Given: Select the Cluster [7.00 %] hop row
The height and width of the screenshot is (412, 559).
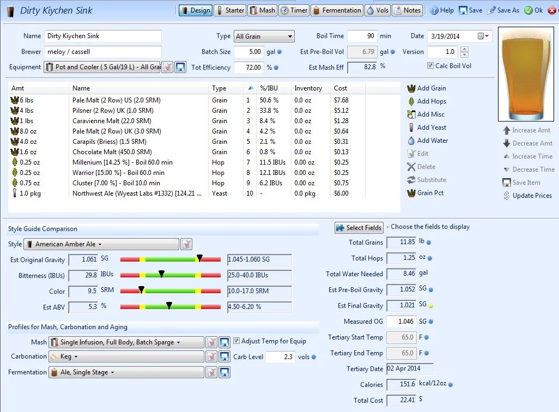Looking at the screenshot, I should (204, 183).
